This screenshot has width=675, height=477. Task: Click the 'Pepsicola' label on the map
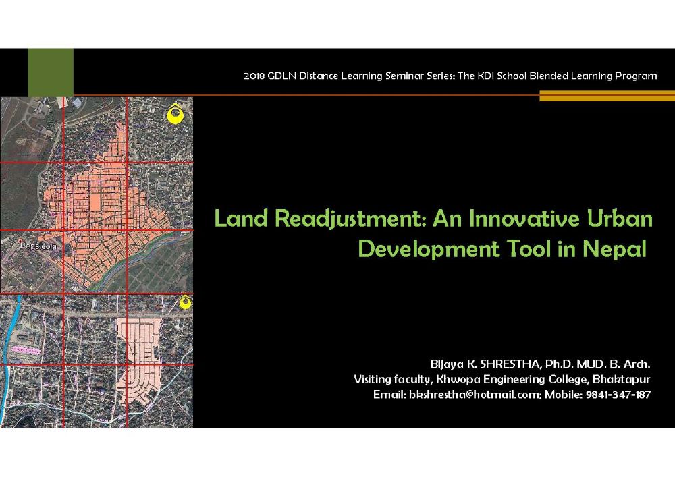(38, 246)
